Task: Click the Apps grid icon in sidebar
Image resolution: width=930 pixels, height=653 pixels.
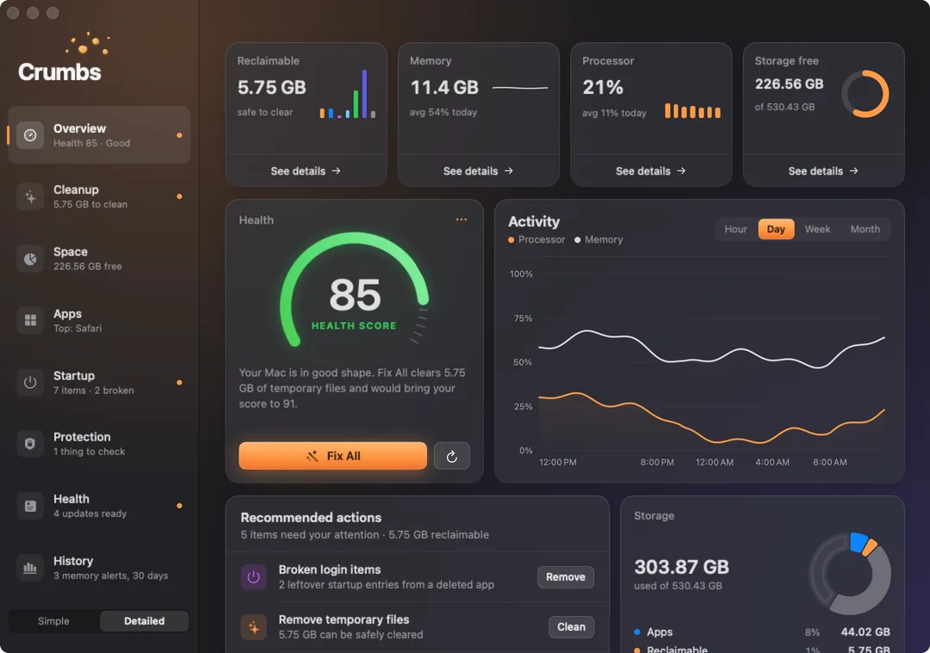Action: coord(30,321)
